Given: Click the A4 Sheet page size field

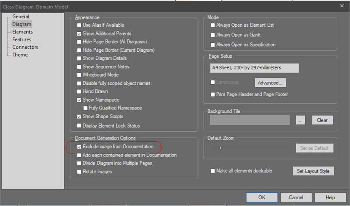Looking at the screenshot, I should click(254, 68).
